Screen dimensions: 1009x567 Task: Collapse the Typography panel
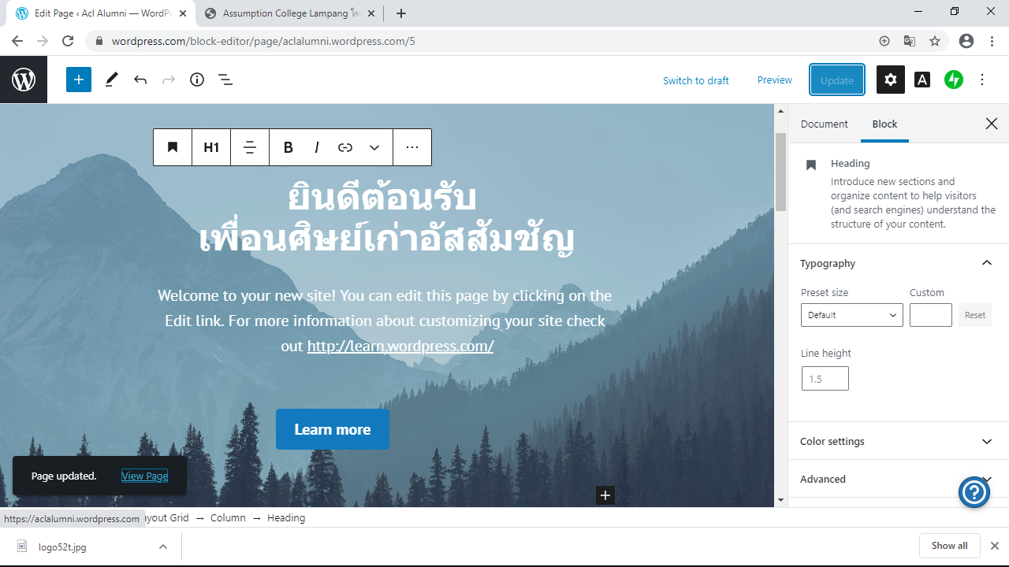986,263
